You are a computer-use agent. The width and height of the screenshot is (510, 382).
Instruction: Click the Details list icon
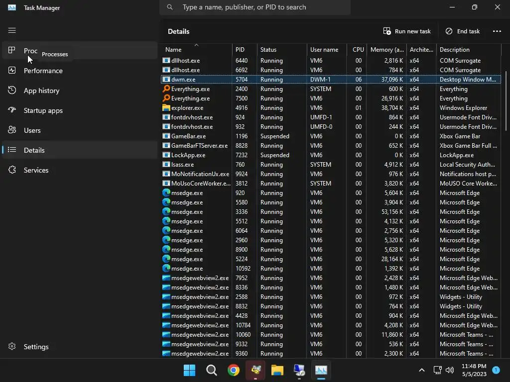12,150
